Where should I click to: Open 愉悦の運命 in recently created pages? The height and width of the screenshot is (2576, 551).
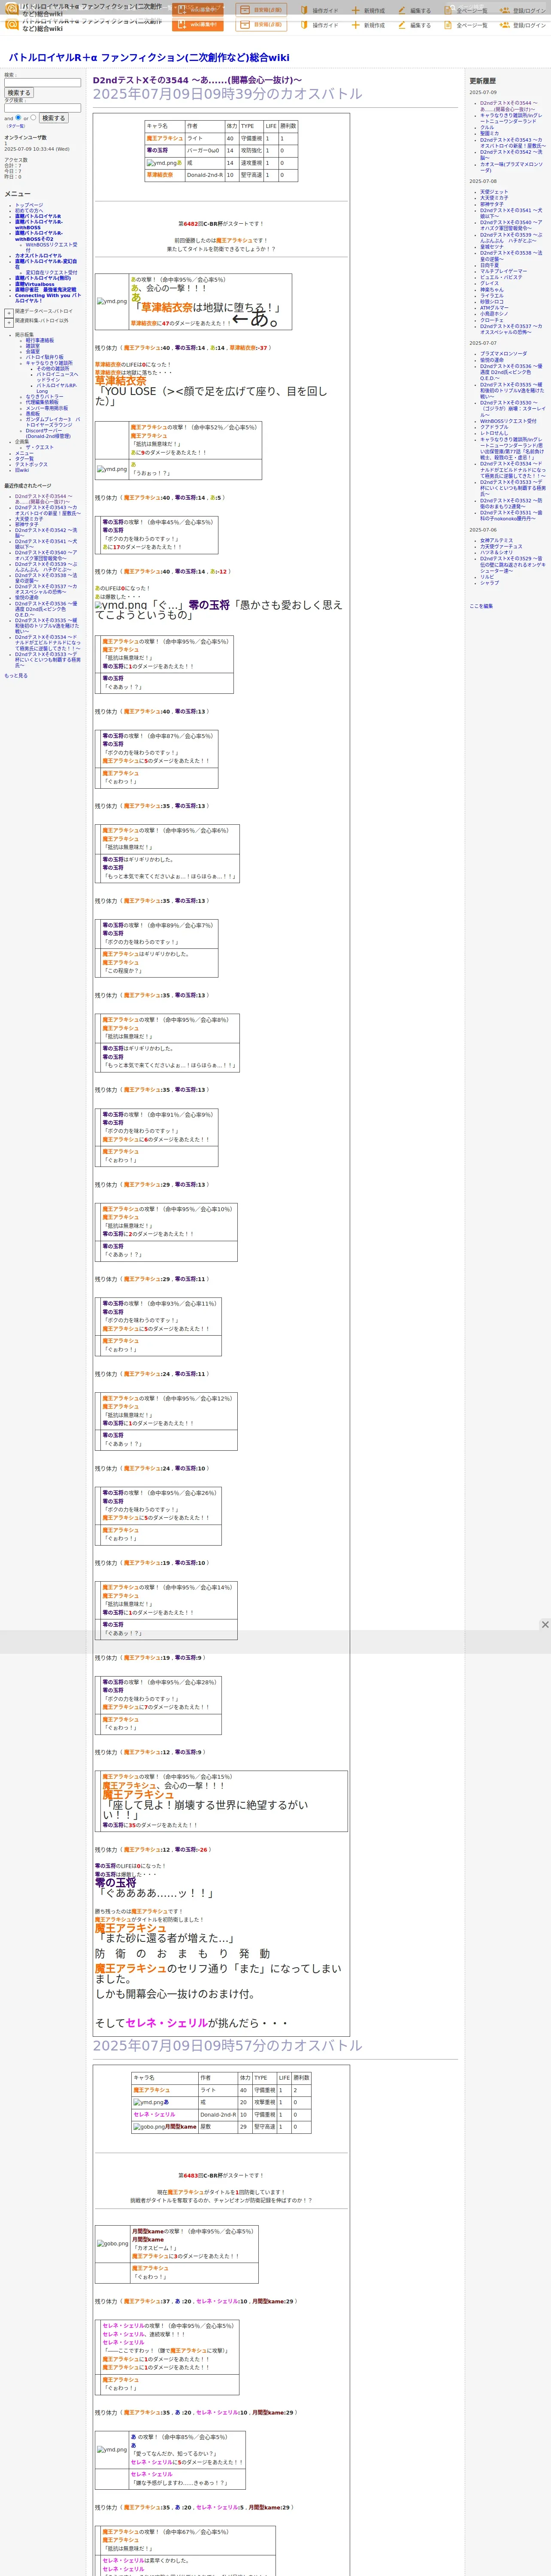pyautogui.click(x=27, y=598)
